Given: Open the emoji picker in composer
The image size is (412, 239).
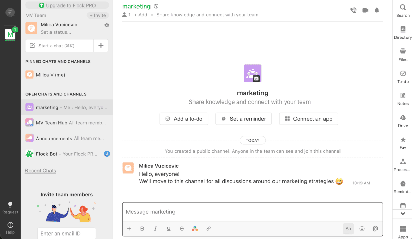Looking at the screenshot, I should click(362, 229).
